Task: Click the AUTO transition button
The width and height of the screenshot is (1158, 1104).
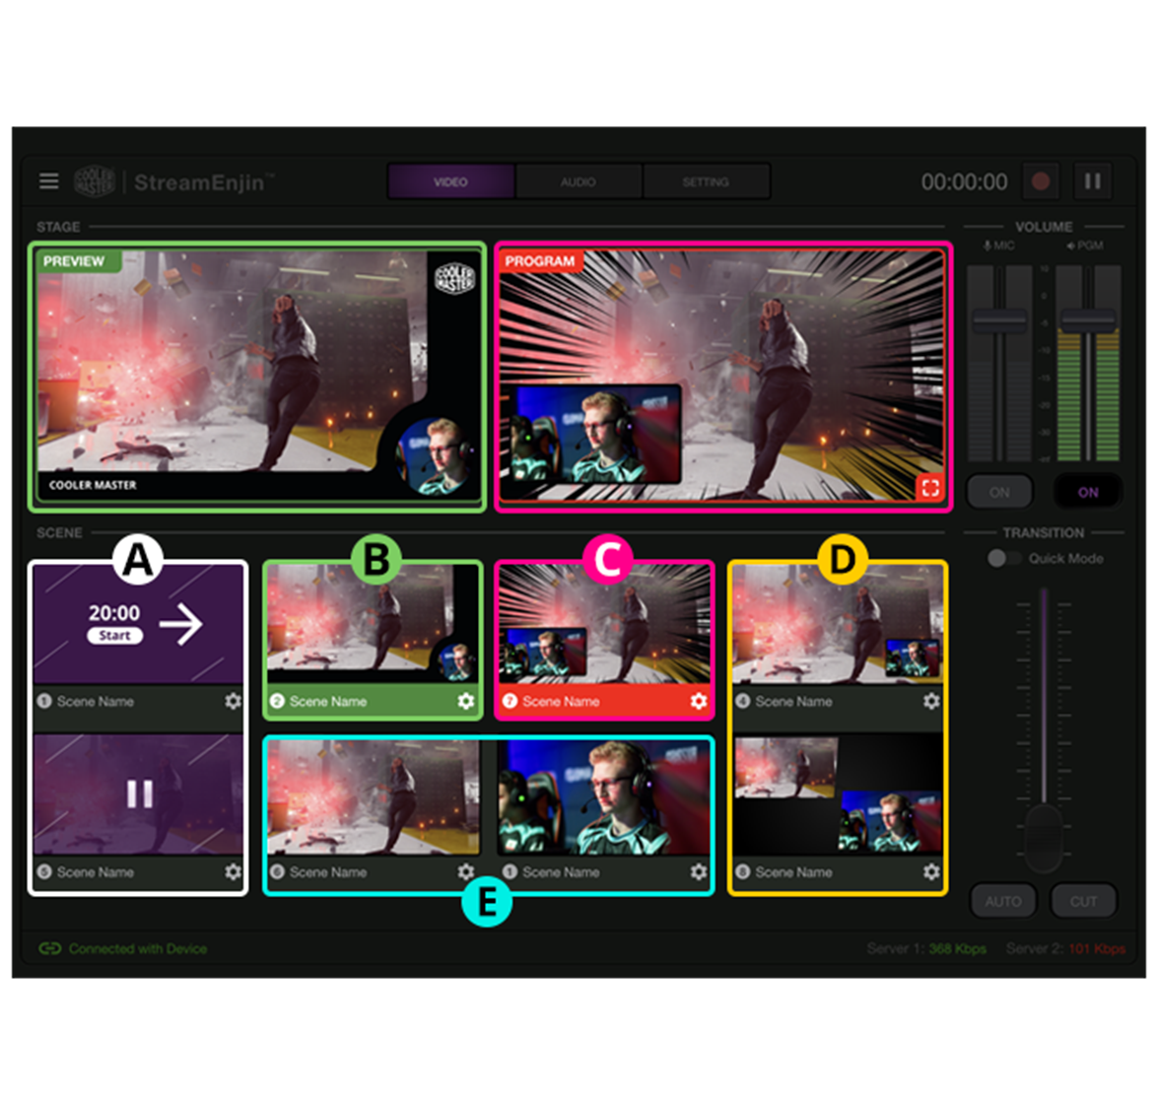Action: click(x=1003, y=901)
